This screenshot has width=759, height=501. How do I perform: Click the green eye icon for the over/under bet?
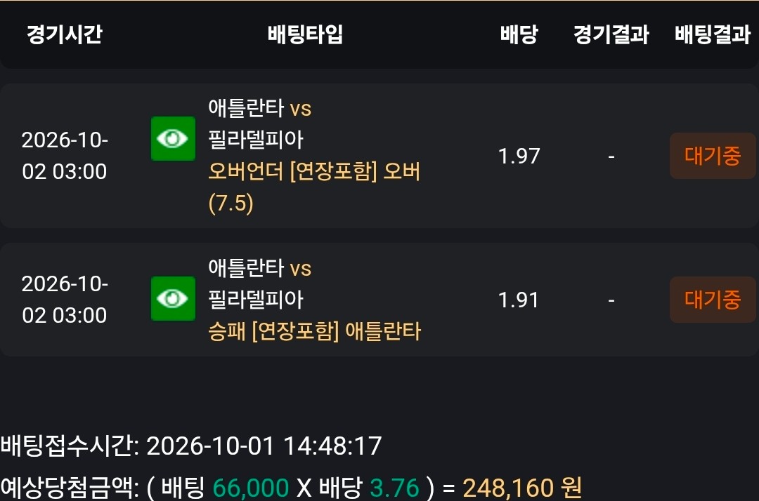tap(173, 139)
